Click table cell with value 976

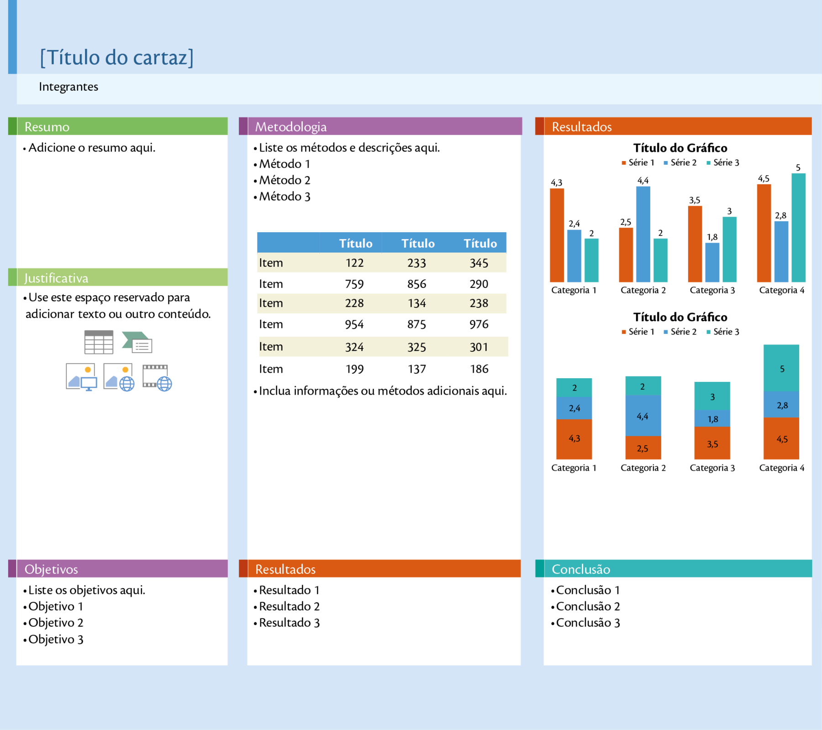(x=479, y=324)
